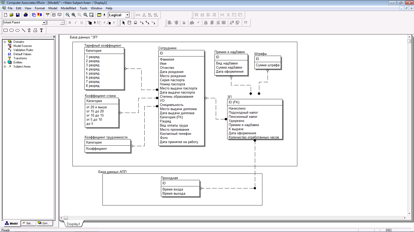Expand the Entities tree node

point(5,62)
